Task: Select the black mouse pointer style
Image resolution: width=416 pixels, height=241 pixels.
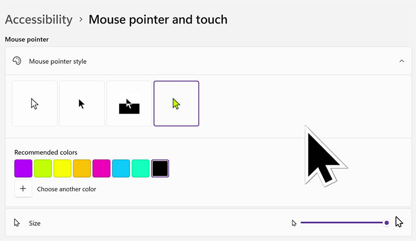Action: point(82,104)
